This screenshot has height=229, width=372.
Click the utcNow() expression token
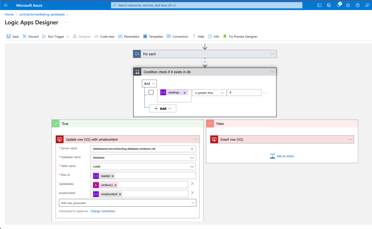click(105, 185)
